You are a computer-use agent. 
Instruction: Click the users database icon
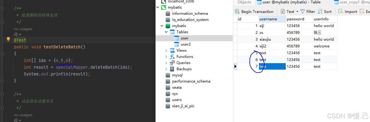[x=168, y=100]
